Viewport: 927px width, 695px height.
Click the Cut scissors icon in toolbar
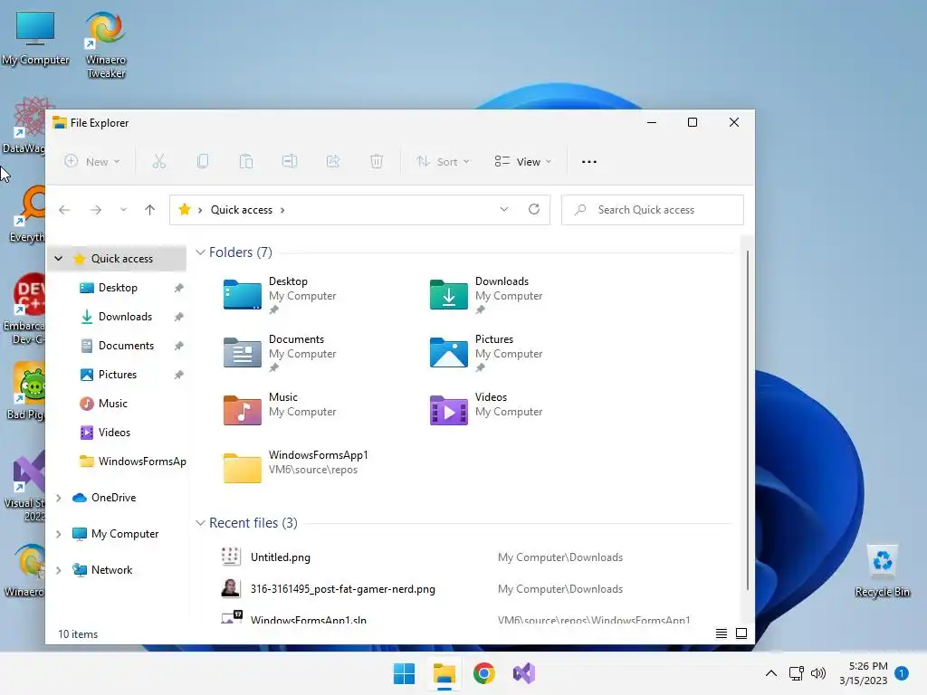coord(159,161)
